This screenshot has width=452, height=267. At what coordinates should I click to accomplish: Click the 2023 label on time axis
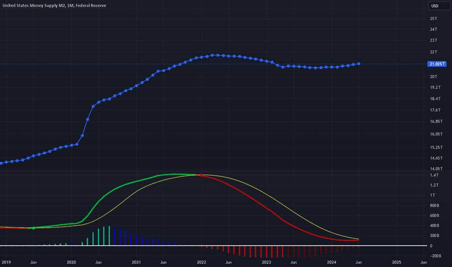(266, 262)
